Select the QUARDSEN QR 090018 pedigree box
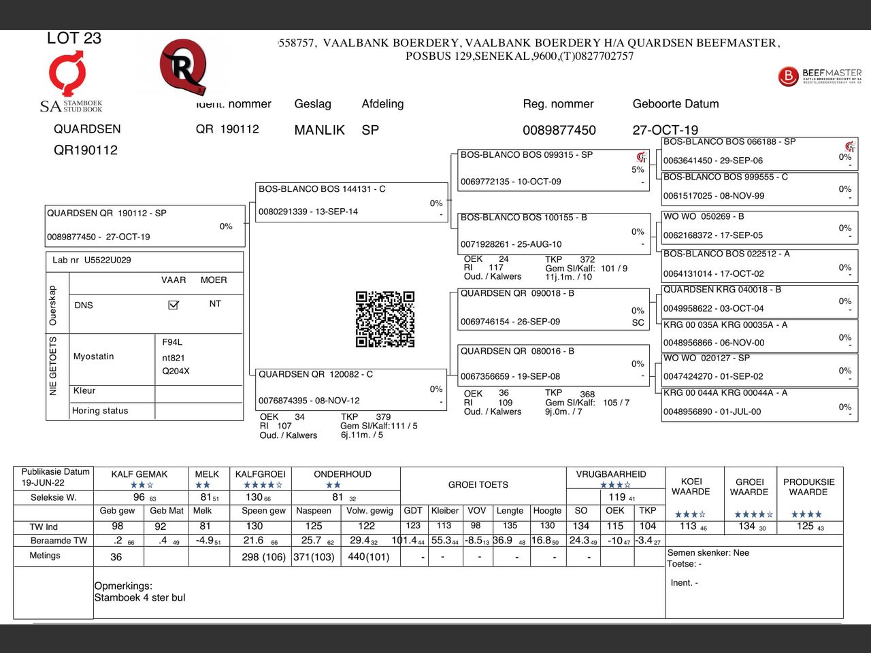871x653 pixels. coord(552,307)
